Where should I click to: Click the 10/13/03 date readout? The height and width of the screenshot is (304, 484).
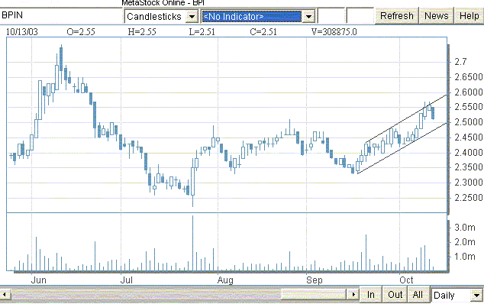coord(21,32)
